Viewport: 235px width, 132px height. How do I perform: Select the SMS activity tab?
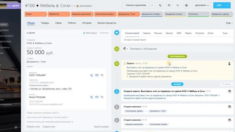(179, 33)
